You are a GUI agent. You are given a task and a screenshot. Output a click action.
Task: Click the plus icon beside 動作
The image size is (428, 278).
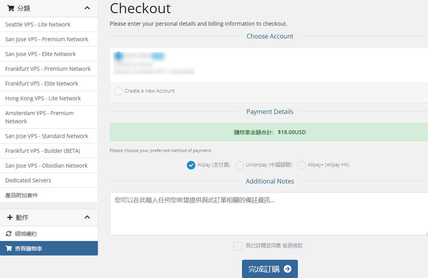pyautogui.click(x=10, y=217)
